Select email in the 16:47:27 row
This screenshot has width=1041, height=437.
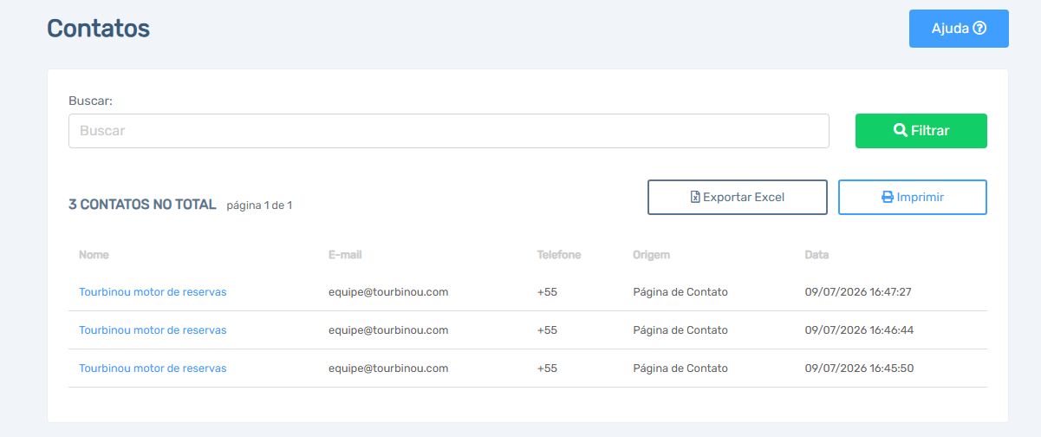[x=388, y=292]
